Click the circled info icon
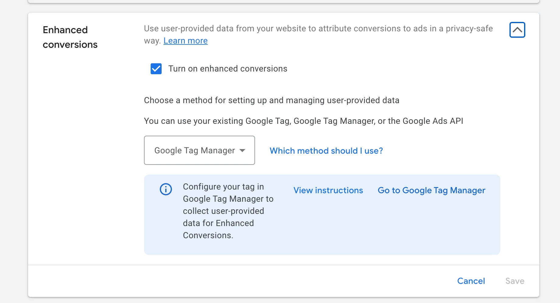Image resolution: width=560 pixels, height=303 pixels. (x=166, y=189)
